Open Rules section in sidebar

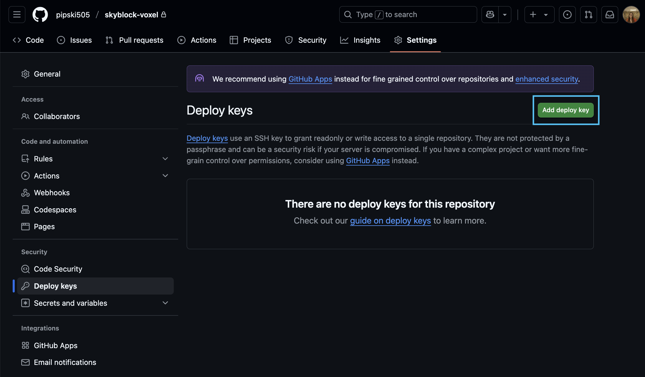point(95,159)
